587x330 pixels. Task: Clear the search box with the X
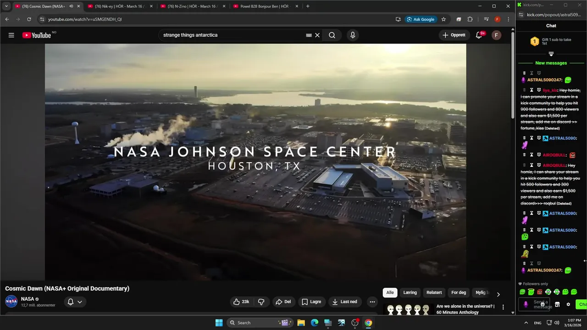317,35
